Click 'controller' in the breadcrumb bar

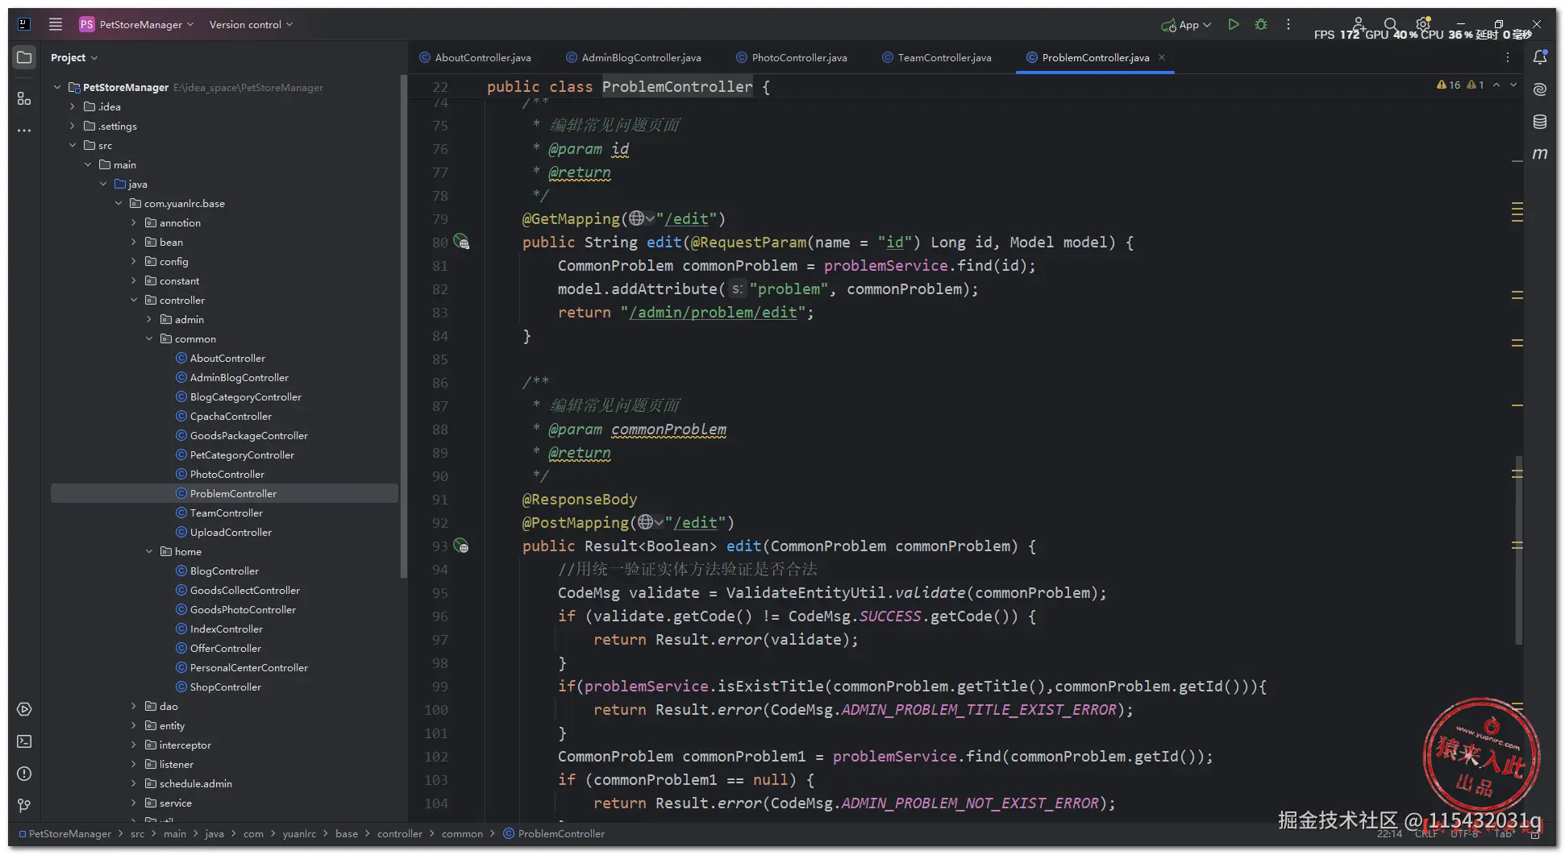(399, 833)
